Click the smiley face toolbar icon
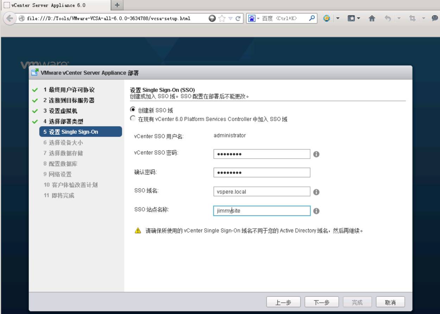440x314 pixels. click(x=326, y=18)
